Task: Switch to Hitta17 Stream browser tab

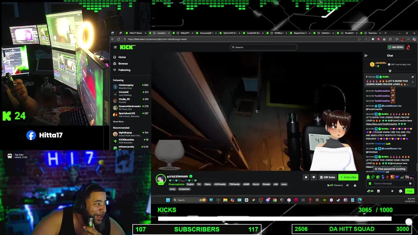Action: 136,33
